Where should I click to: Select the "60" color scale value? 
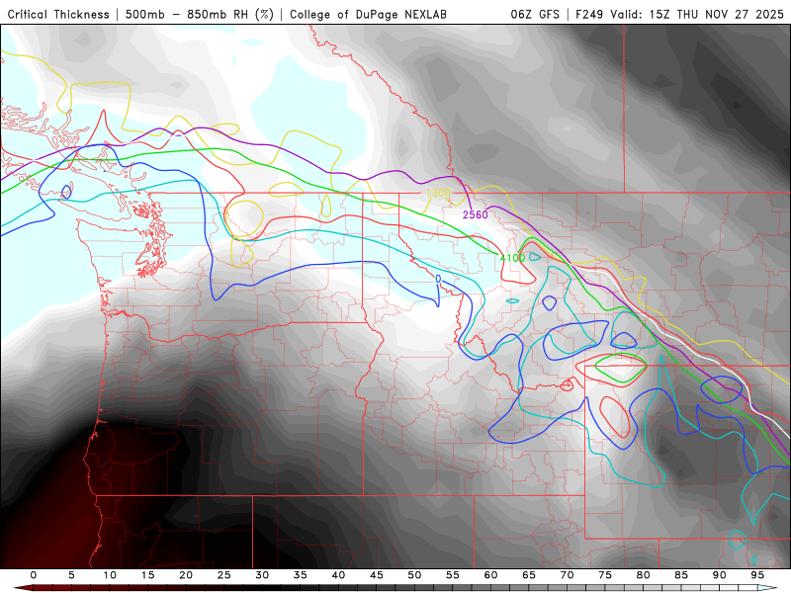490,575
